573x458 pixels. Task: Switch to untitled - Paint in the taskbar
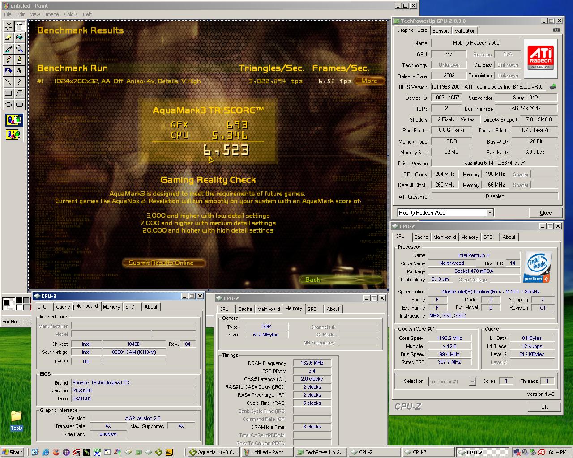[x=267, y=452]
